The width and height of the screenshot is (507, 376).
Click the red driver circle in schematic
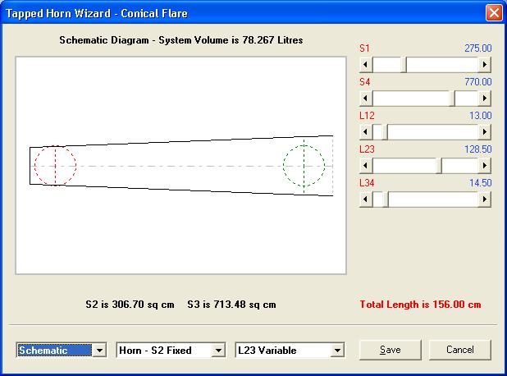(55, 165)
